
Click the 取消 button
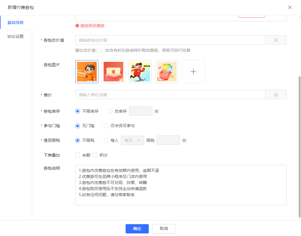click(x=164, y=229)
